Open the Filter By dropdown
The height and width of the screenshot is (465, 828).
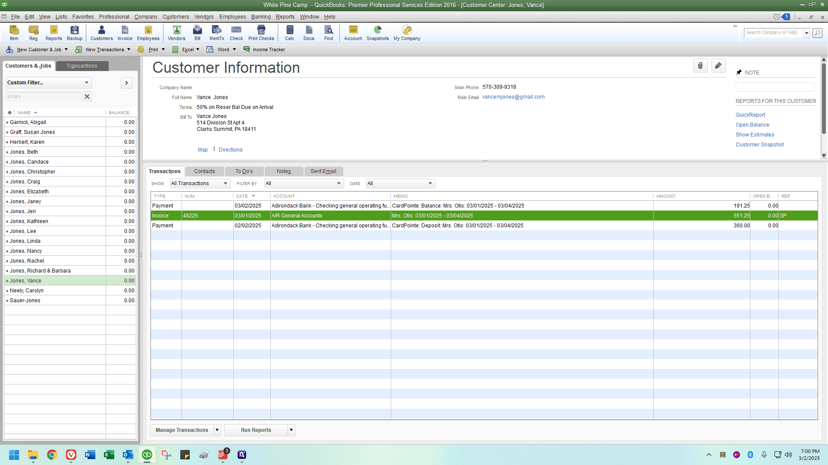coord(304,183)
